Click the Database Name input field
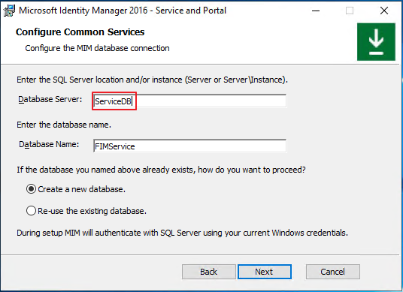403x292 pixels. [189, 146]
